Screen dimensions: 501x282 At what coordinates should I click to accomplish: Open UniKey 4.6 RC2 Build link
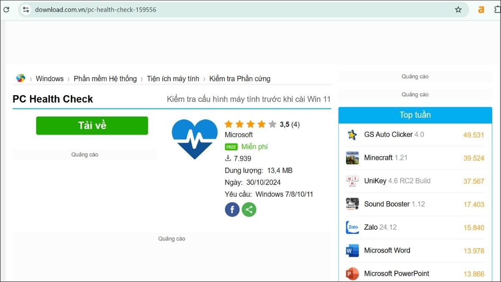point(397,181)
